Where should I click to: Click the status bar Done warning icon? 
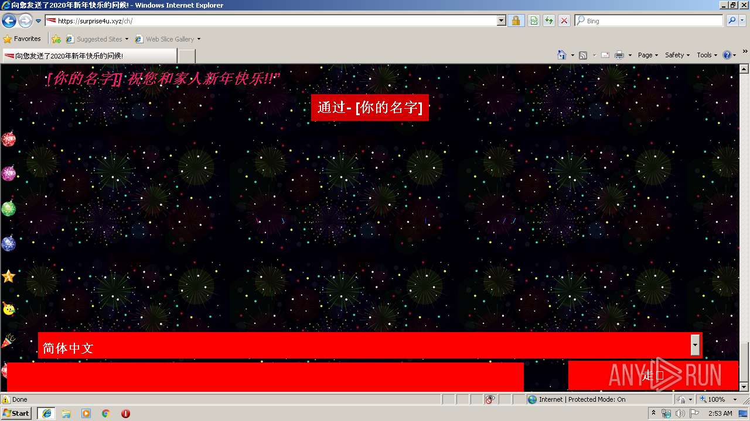coord(6,399)
